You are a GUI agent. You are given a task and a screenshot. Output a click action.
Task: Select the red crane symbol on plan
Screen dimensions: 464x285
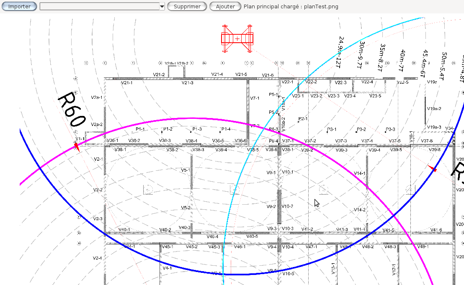(x=237, y=39)
